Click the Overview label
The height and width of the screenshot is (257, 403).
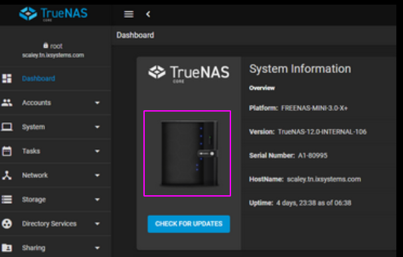[262, 88]
